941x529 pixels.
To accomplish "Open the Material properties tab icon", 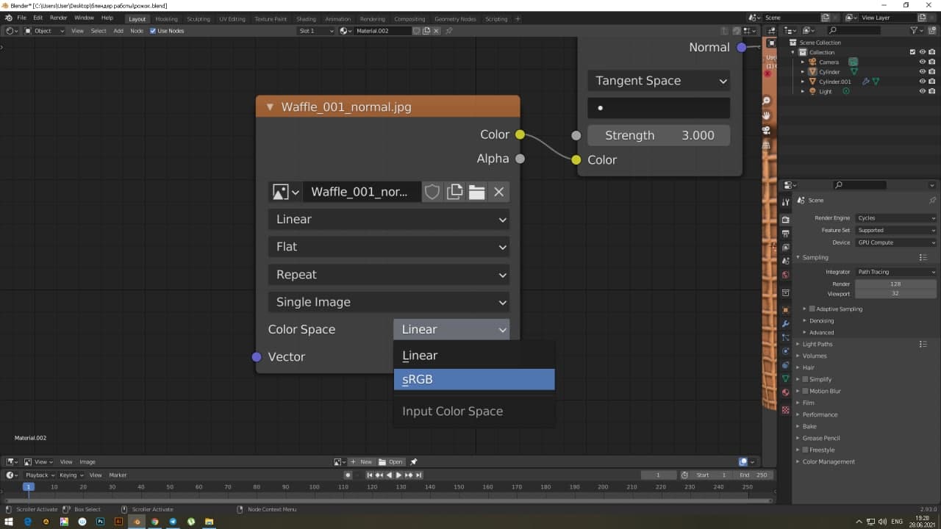I will point(785,392).
